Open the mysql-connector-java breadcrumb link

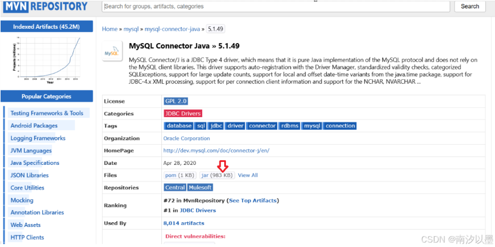click(x=173, y=29)
